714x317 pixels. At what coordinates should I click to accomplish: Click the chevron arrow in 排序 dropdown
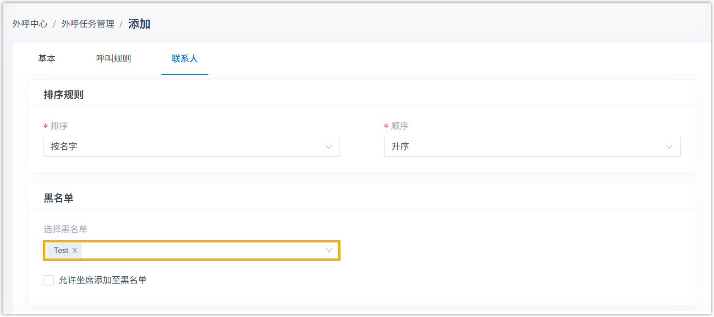point(329,147)
